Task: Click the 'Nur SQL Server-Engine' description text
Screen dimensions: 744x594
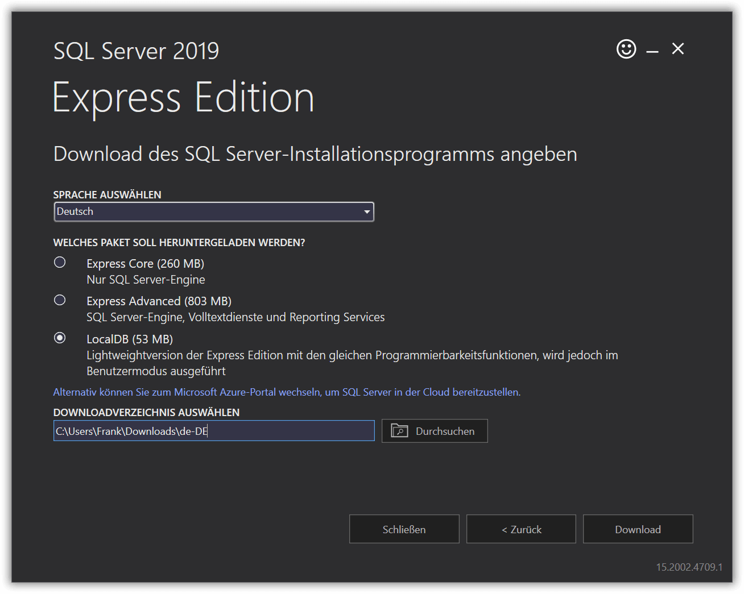Action: pos(146,280)
